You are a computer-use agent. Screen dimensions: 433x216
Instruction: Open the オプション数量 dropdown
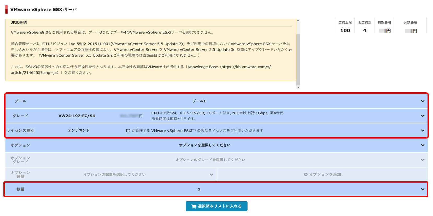(x=111, y=174)
